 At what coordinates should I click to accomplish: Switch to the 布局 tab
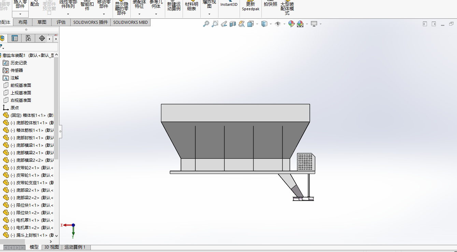(x=23, y=22)
